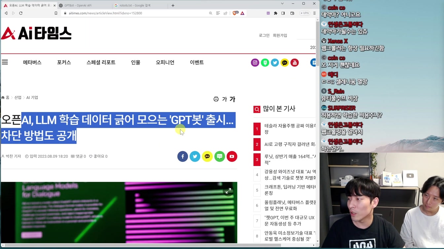This screenshot has height=249, width=444.
Task: Open the Brave wallet icon
Action: coord(292,13)
